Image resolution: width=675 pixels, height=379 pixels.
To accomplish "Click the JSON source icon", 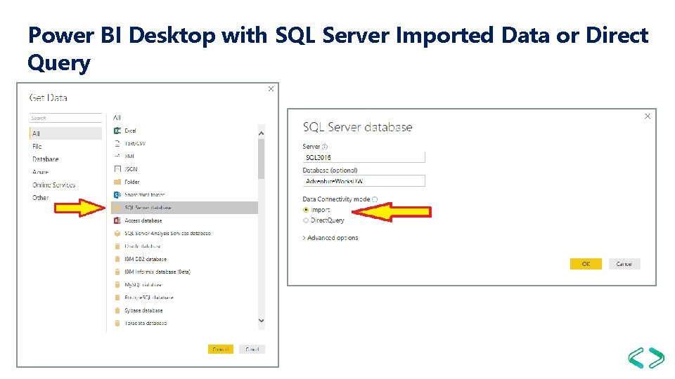I will 117,169.
